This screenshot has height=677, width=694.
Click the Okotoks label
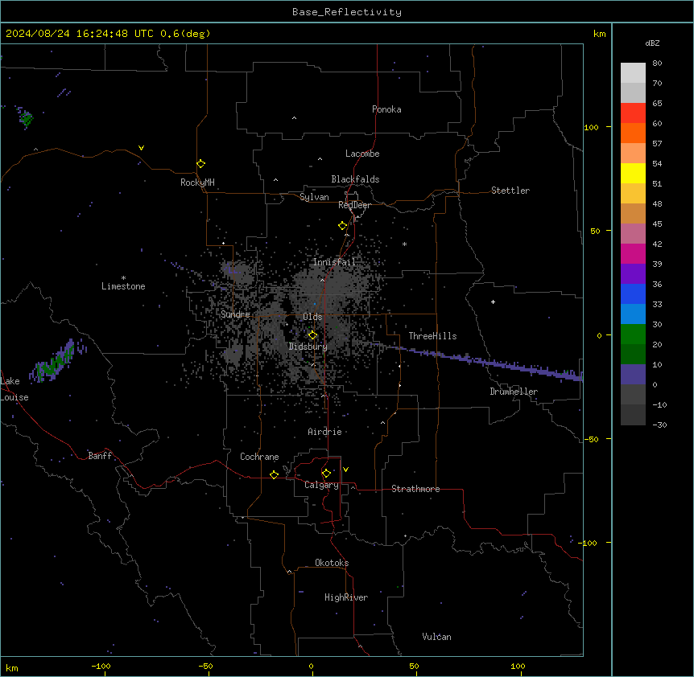(x=332, y=563)
